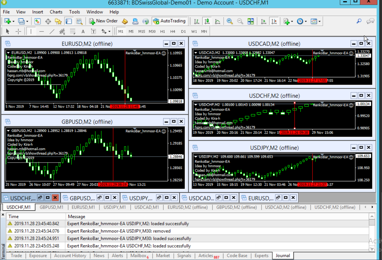The width and height of the screenshot is (382, 260).
Task: Select the M1 timeframe button
Action: (121, 31)
